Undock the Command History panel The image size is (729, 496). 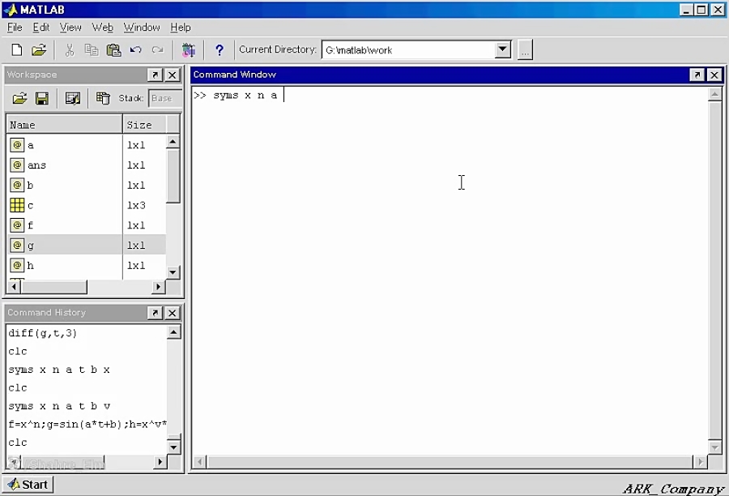point(154,313)
